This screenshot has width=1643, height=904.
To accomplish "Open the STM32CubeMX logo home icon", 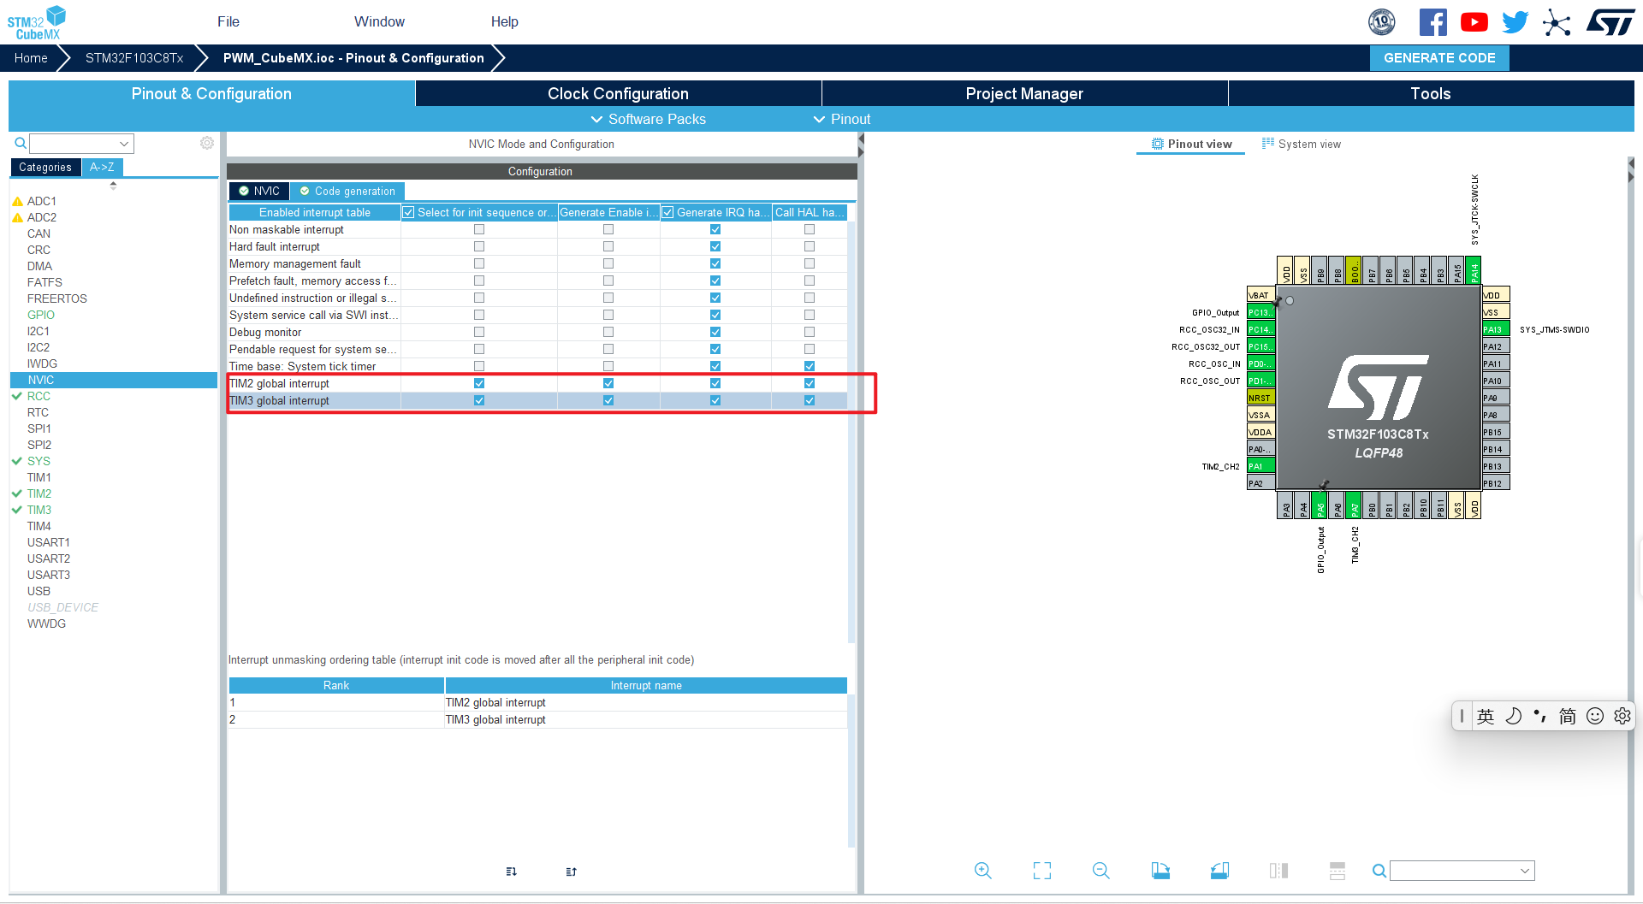I will click(37, 22).
